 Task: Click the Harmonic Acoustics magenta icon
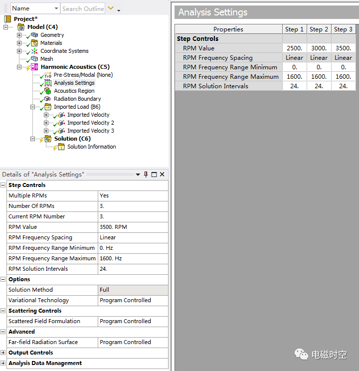click(x=34, y=67)
